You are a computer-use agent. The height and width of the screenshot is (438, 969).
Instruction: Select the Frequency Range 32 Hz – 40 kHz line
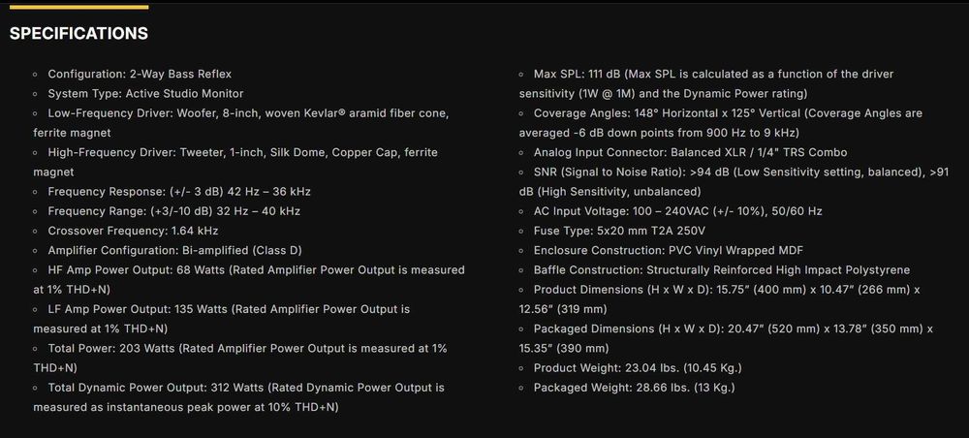pyautogui.click(x=173, y=210)
